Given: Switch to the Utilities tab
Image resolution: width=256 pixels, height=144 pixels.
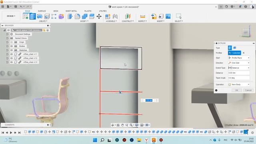Looking at the screenshot, I should point(103,11).
